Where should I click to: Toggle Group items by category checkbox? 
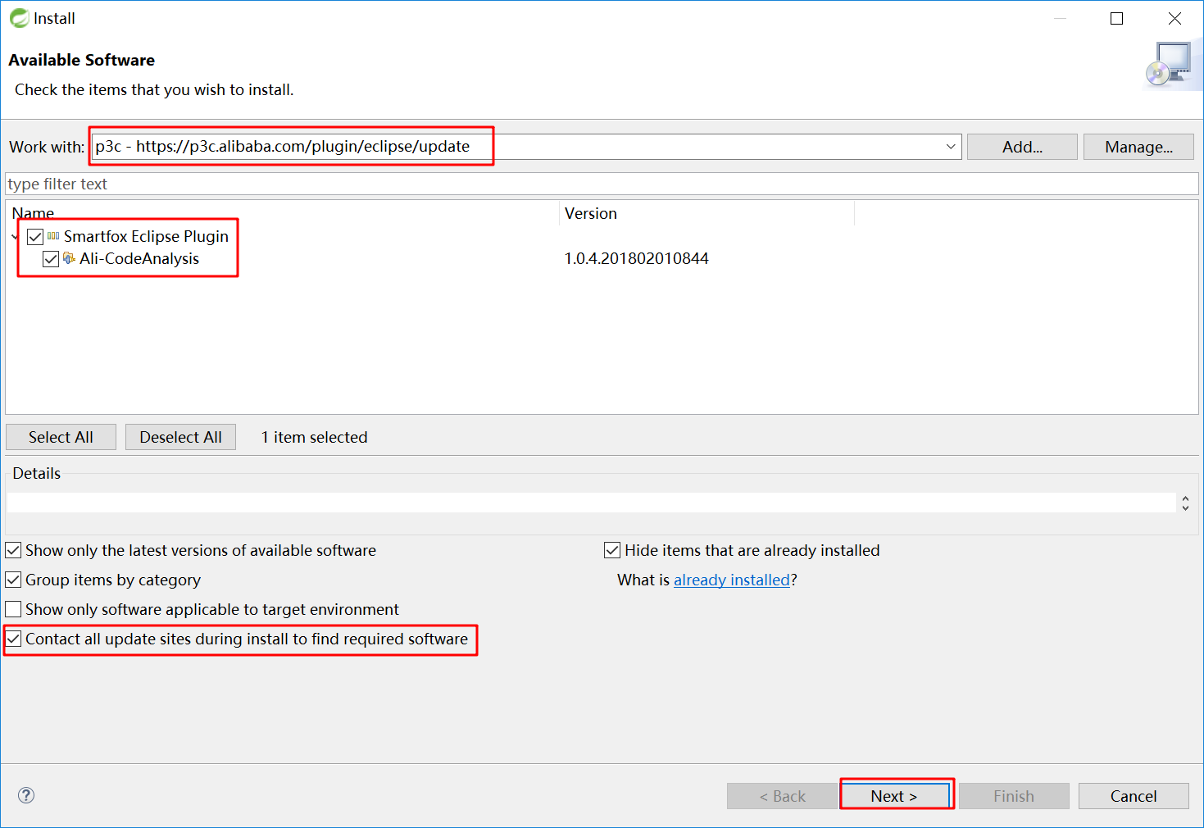pyautogui.click(x=13, y=580)
